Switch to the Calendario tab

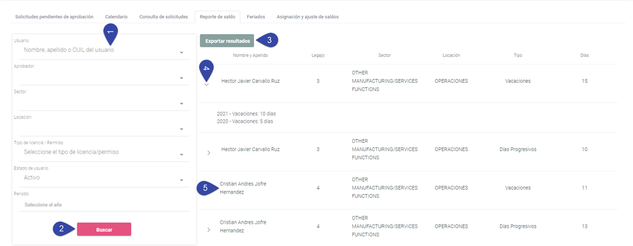(x=116, y=17)
